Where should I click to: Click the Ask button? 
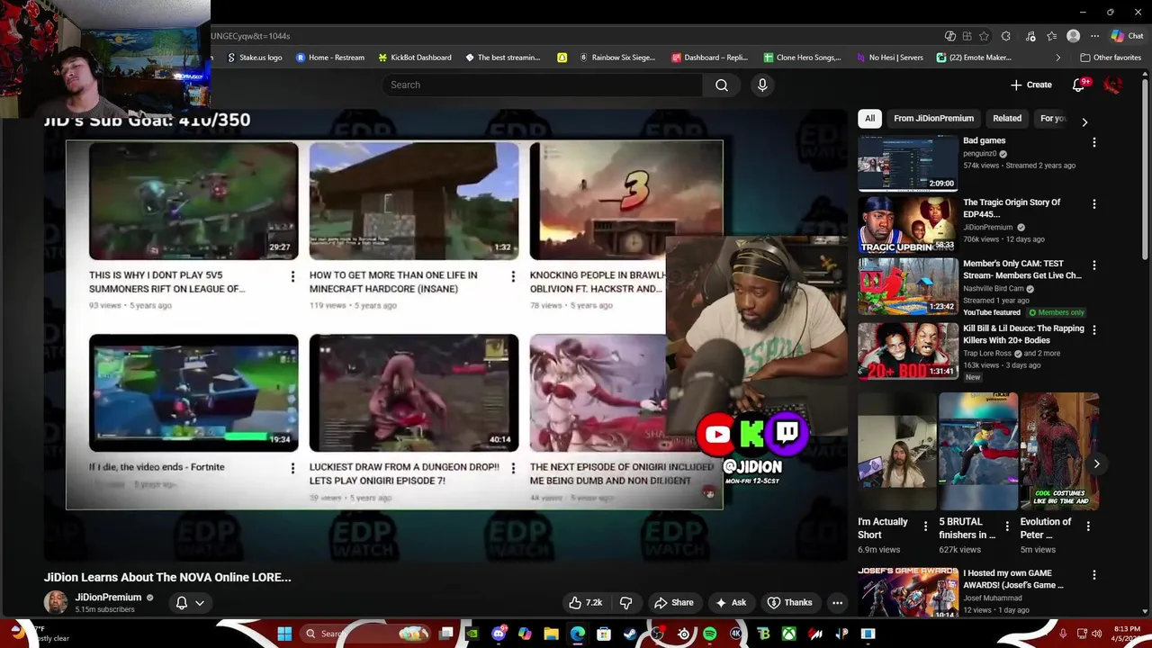click(x=731, y=603)
